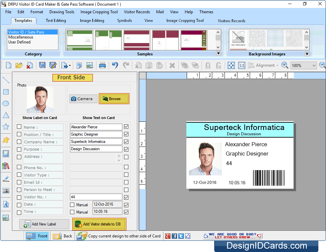Select the Barcode tool in sidebar
326x252 pixels.
(x=6, y=191)
